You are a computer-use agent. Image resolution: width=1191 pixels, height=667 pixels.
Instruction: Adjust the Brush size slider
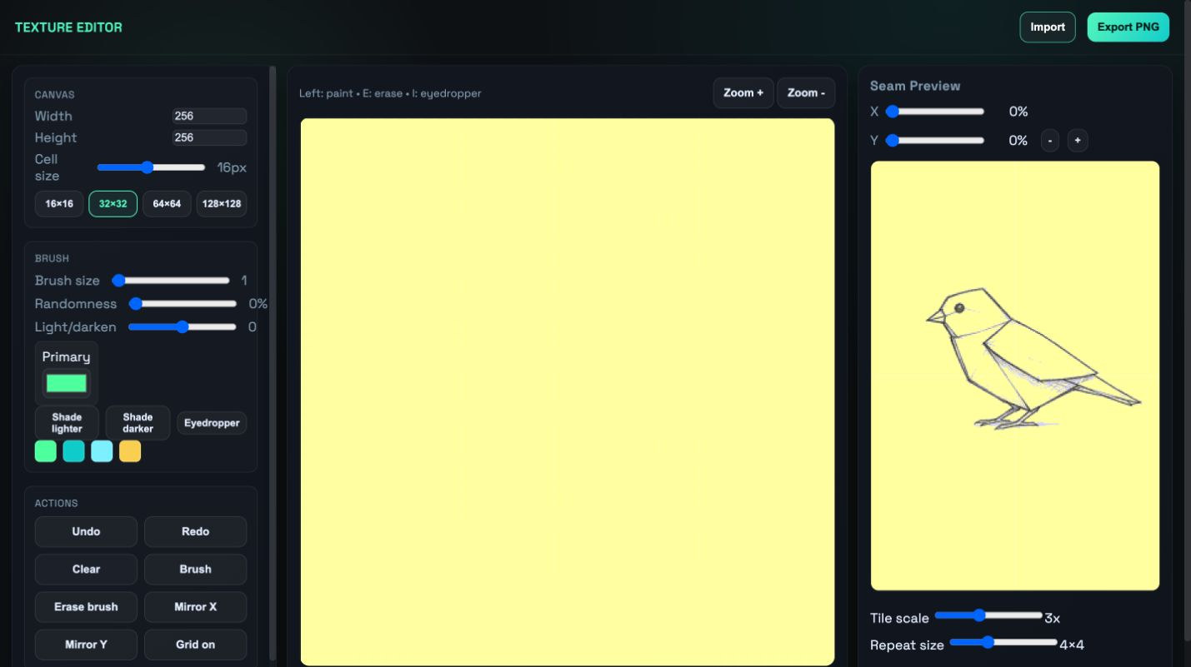[171, 281]
